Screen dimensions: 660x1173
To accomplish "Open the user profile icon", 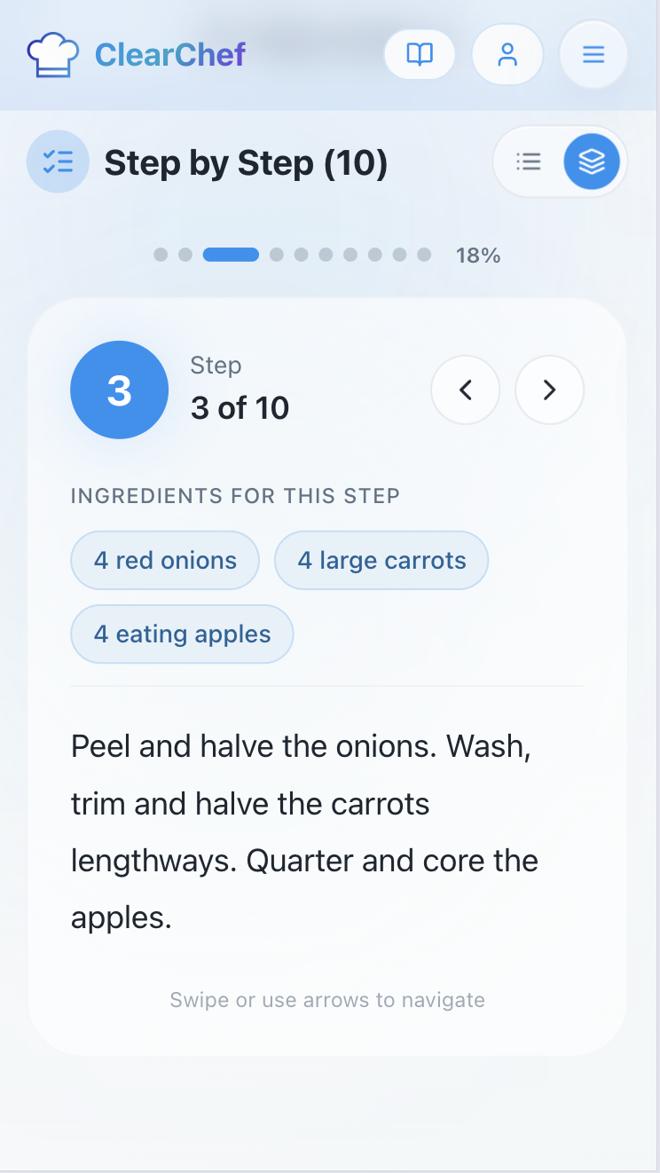I will point(507,54).
